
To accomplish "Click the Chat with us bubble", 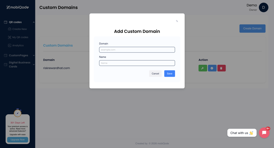I will pos(242,133).
